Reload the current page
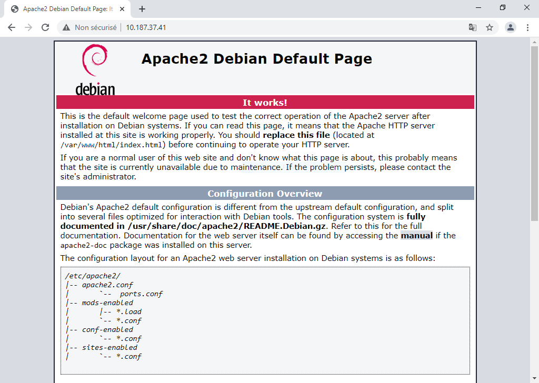The width and height of the screenshot is (539, 383). [45, 27]
